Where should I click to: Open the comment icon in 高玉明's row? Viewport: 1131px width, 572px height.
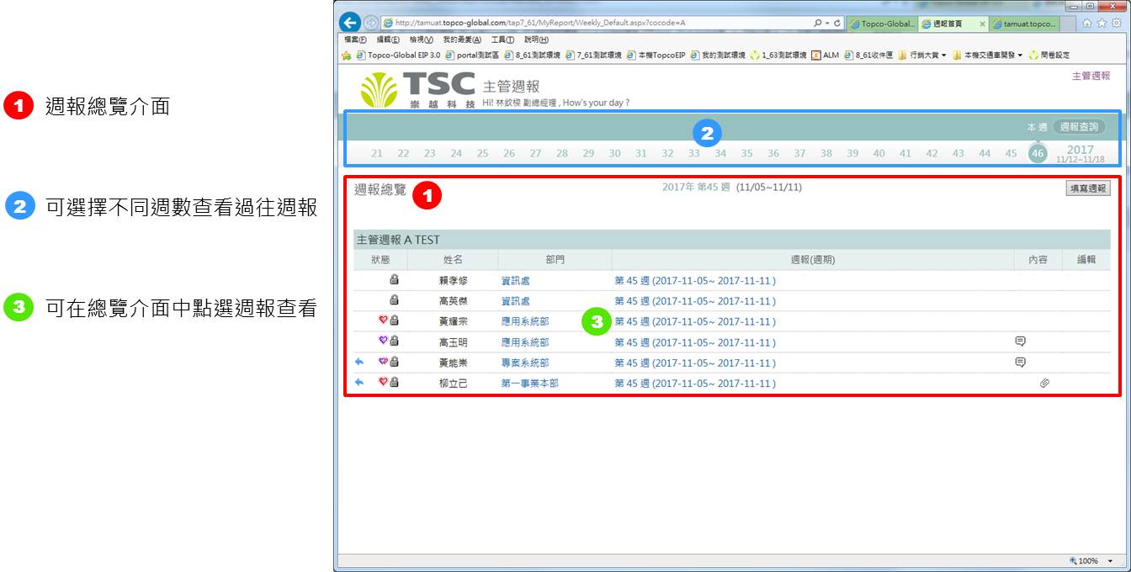1020,342
